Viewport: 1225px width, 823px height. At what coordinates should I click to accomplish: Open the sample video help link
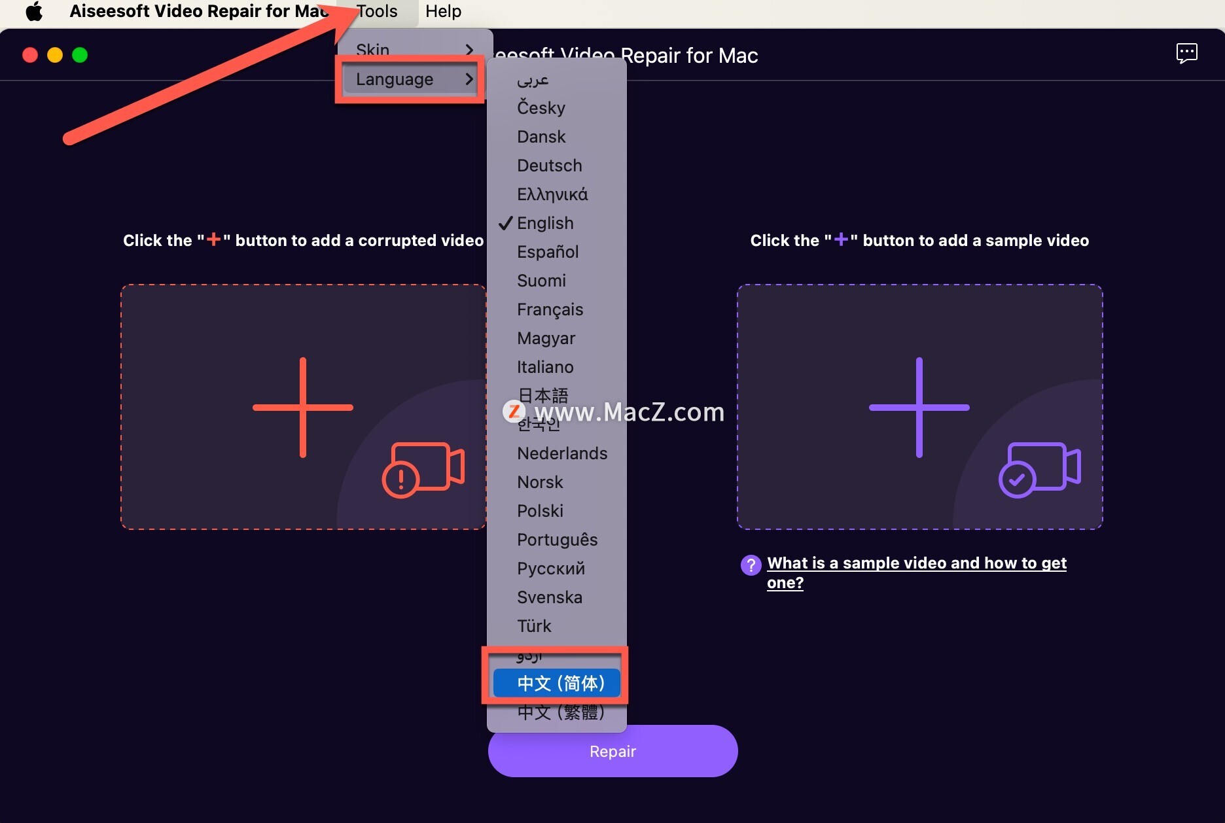coord(916,572)
